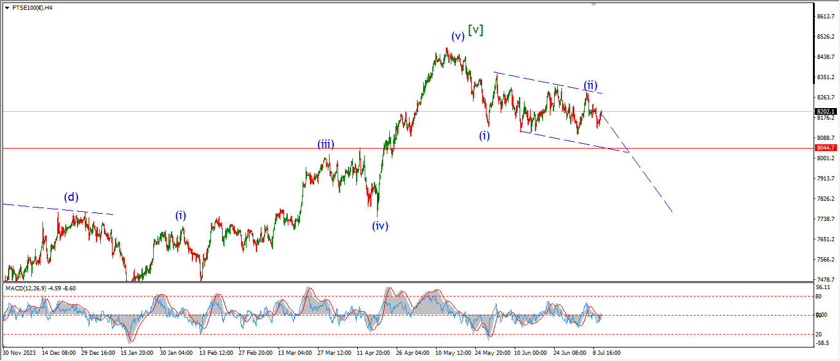Viewport: 840px width, 361px height.
Task: Click the (i) label near 30 Jan
Action: click(x=181, y=215)
